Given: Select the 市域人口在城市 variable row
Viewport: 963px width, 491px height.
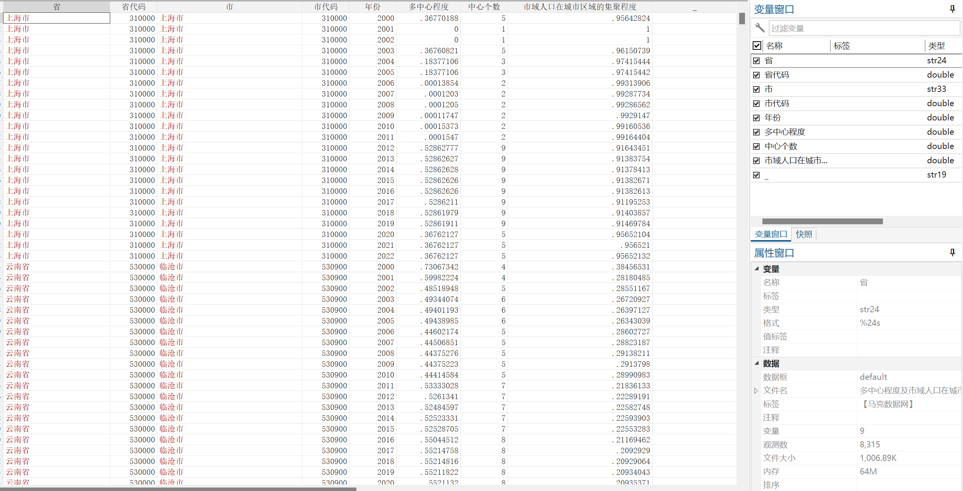Looking at the screenshot, I should 796,161.
